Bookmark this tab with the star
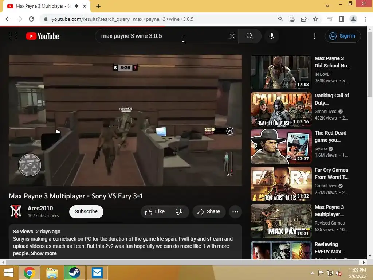The image size is (373, 280). coord(315,19)
